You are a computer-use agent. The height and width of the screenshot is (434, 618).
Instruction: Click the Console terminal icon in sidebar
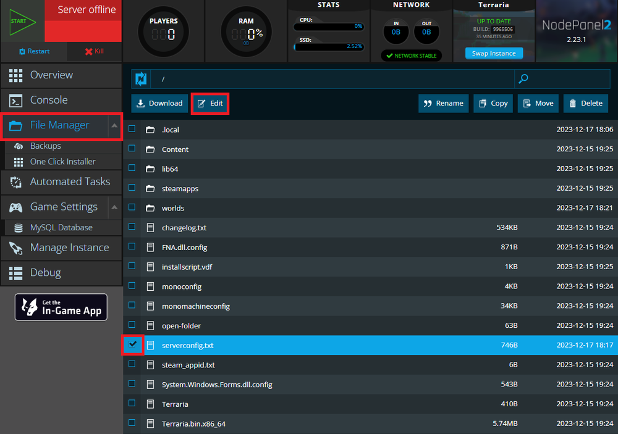[x=16, y=100]
